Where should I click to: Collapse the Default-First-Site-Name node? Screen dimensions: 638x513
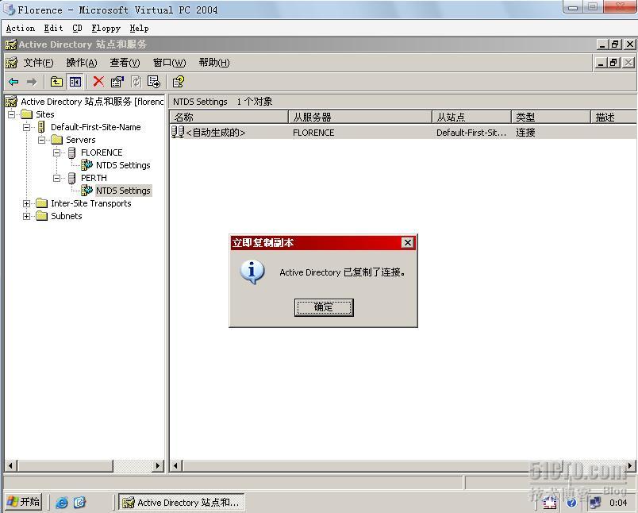pos(26,127)
